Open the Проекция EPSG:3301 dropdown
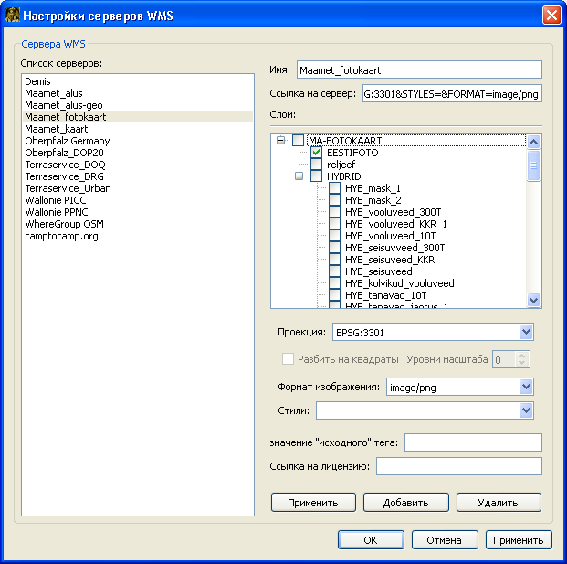Viewport: 567px width, 564px height. point(525,332)
